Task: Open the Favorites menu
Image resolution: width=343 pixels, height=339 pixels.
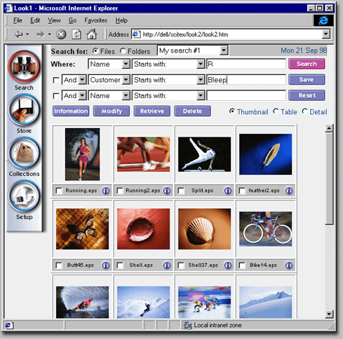Action: [96, 20]
